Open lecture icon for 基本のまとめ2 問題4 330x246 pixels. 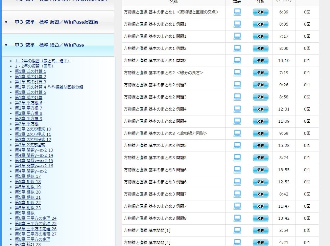click(237, 121)
